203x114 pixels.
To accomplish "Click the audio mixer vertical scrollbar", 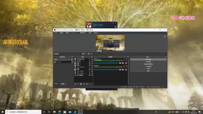I will [x=128, y=71].
